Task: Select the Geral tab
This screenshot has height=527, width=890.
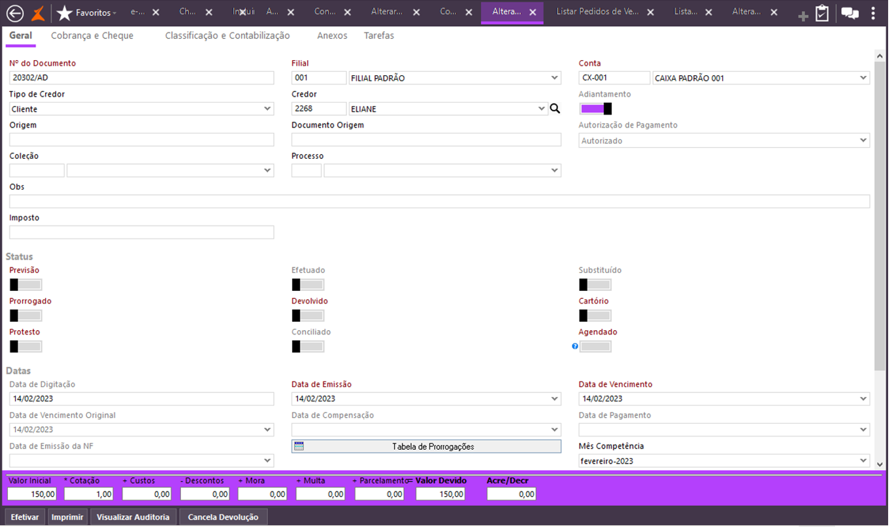Action: (x=20, y=36)
